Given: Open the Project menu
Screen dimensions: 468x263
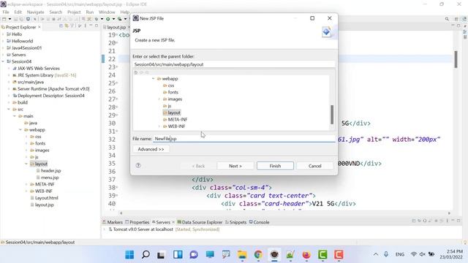Looking at the screenshot, I should click(74, 12).
